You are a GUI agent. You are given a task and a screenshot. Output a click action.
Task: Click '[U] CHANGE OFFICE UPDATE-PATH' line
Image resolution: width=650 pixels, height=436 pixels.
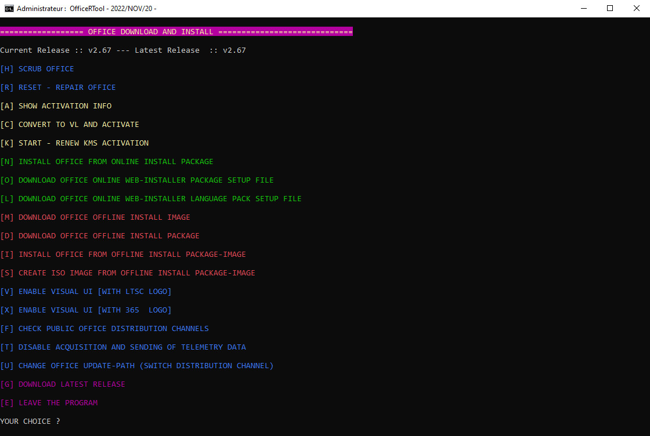[x=137, y=366]
